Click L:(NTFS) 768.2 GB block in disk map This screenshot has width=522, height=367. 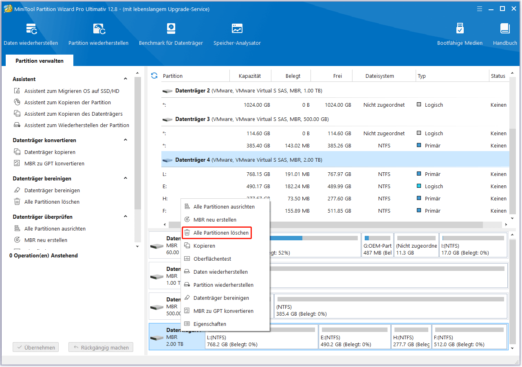[262, 337]
